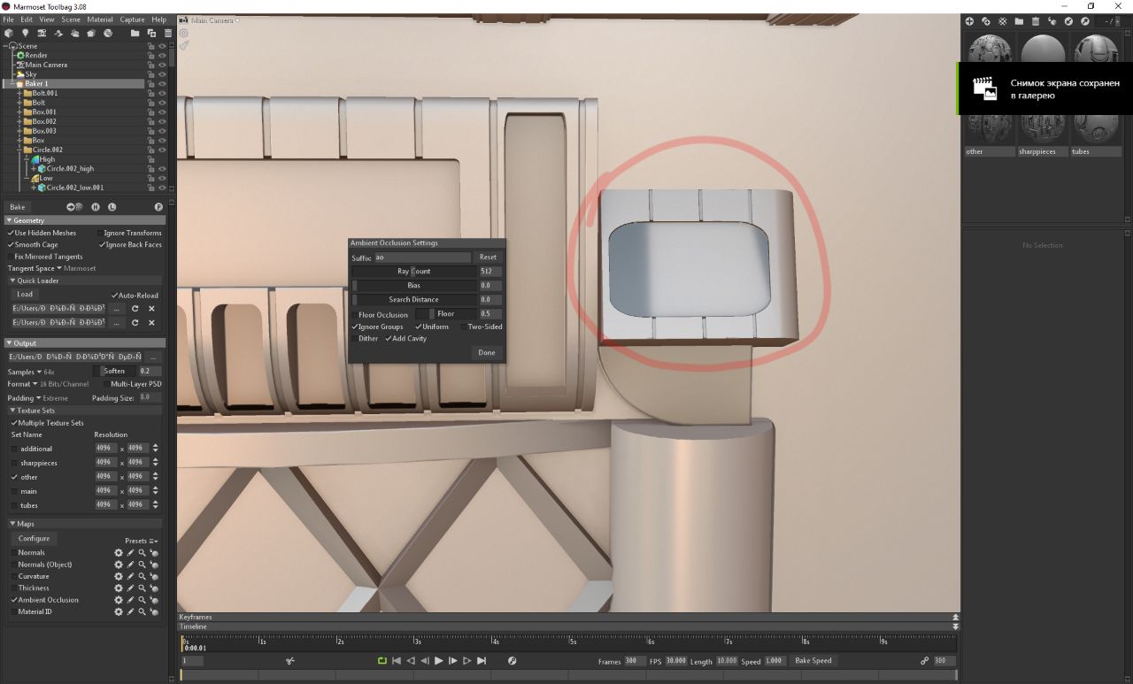Click the H baker toolbar button
This screenshot has height=684, width=1133.
coord(96,207)
